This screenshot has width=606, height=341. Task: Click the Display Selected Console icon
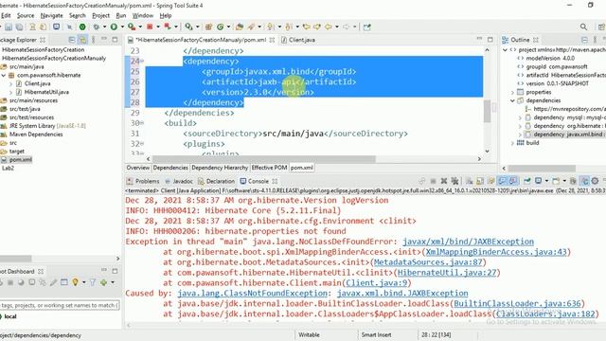pyautogui.click(x=538, y=181)
